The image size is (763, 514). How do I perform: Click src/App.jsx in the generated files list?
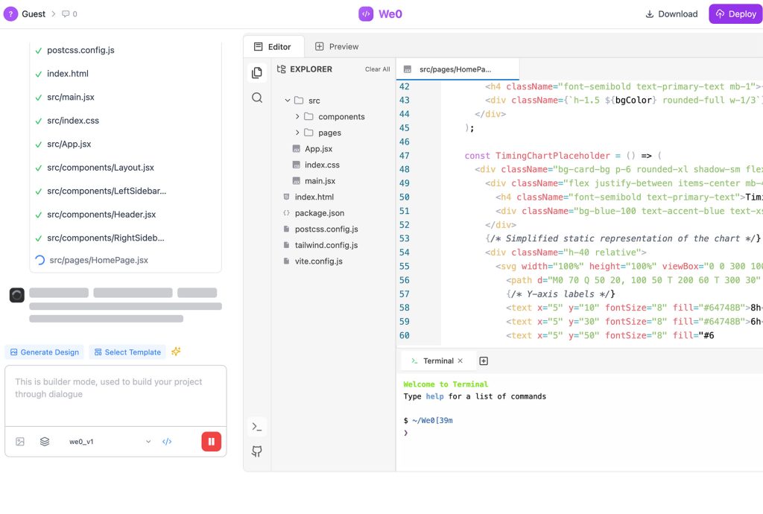[x=69, y=144]
